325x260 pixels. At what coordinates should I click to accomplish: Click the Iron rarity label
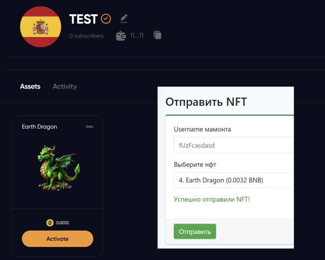point(90,127)
